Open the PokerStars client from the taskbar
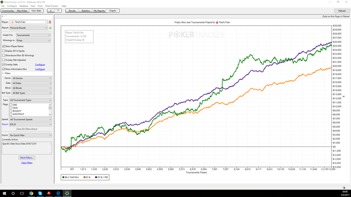Viewport: 351px width, 197px height. pyautogui.click(x=49, y=193)
